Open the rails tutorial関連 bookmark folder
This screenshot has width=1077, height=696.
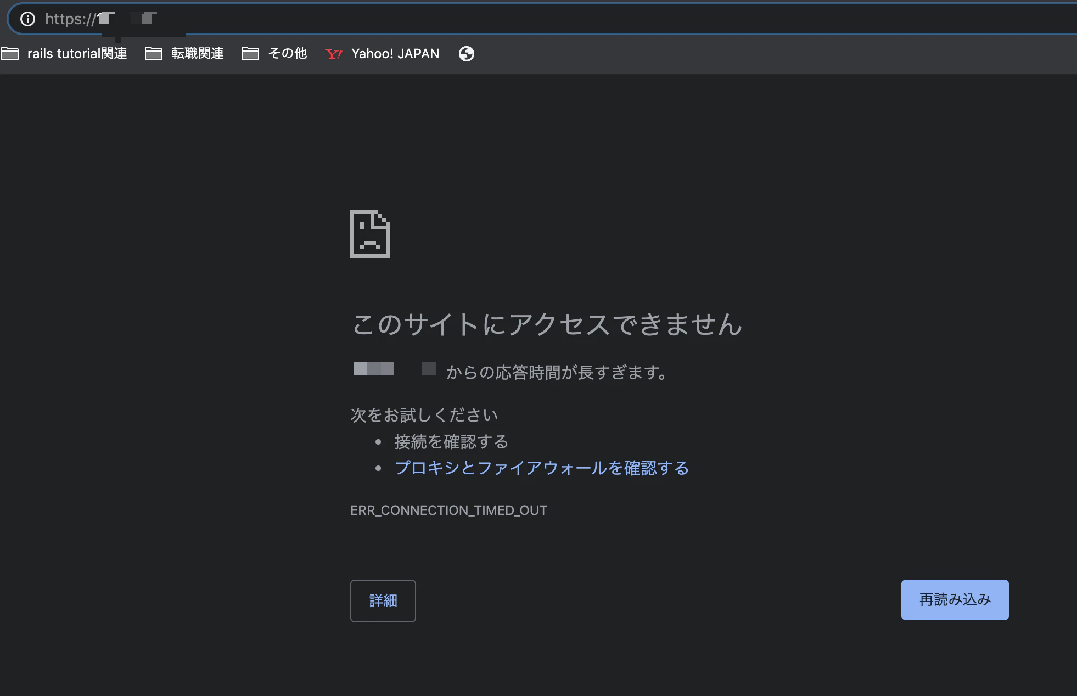64,54
